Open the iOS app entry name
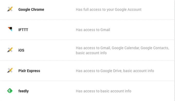175x101 pixels. click(21, 50)
